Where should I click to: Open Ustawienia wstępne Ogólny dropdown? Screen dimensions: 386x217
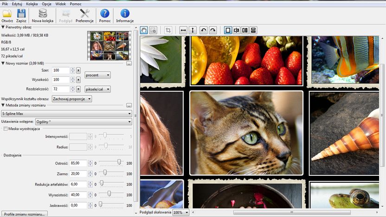click(x=84, y=121)
